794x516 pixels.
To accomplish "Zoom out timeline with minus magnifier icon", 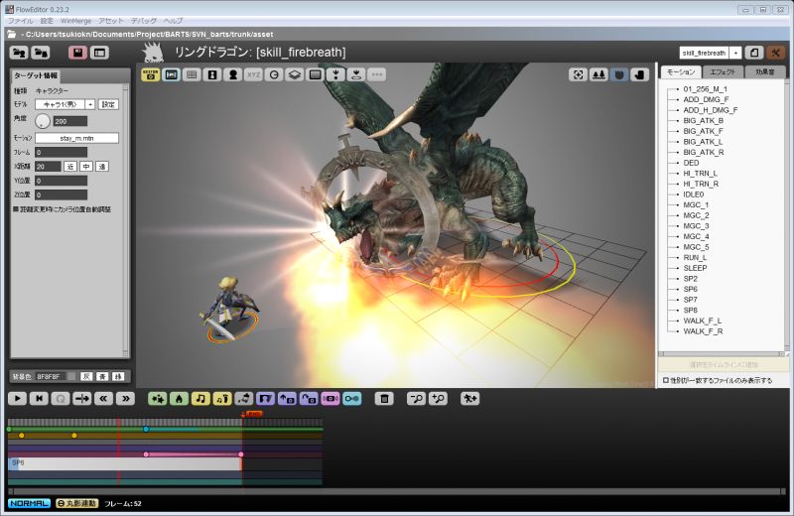I will 416,399.
